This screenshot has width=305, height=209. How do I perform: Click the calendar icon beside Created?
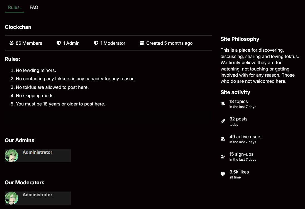[142, 43]
